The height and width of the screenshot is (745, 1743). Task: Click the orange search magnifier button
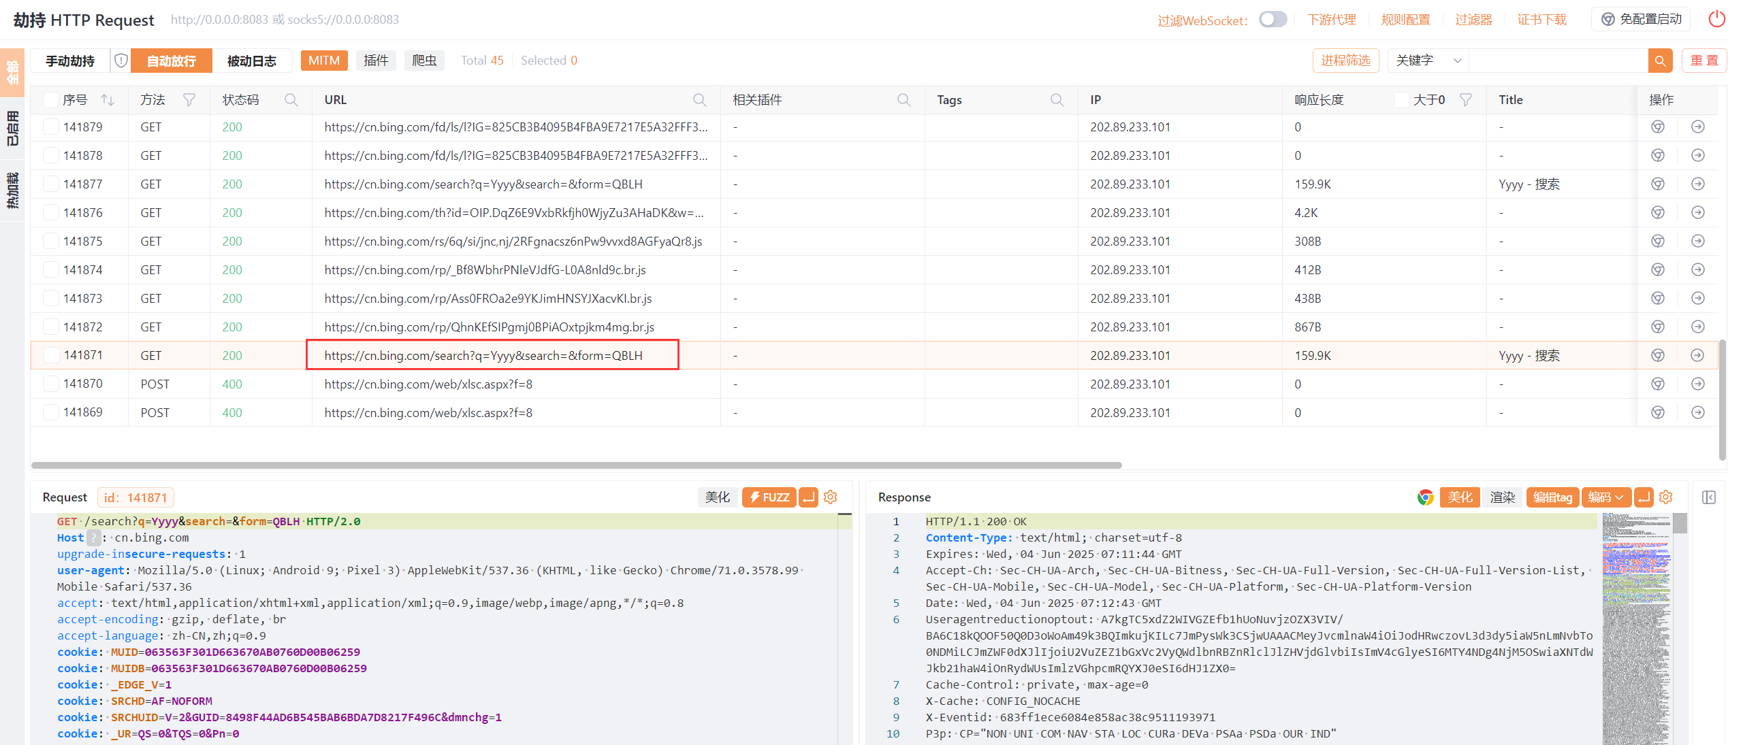[1660, 61]
